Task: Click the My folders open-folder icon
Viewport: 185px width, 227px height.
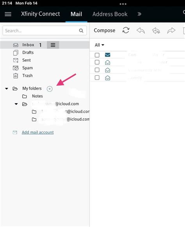Action: click(15, 88)
